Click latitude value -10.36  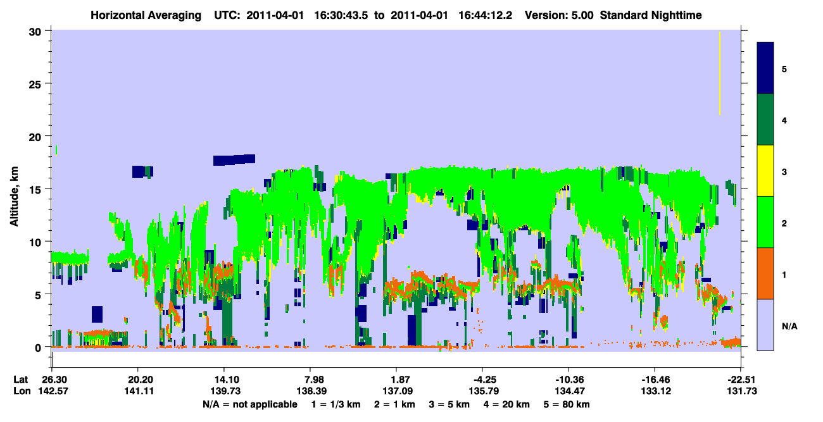coord(569,380)
